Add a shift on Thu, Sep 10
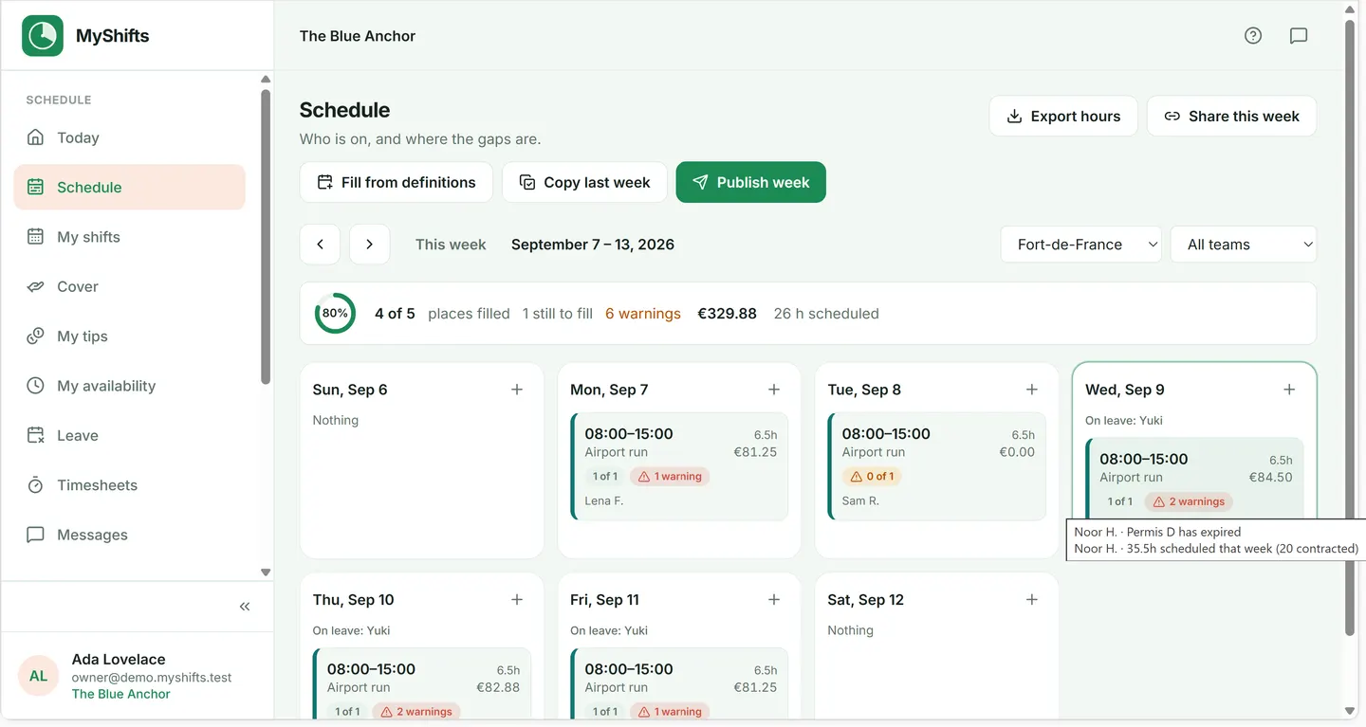1366x727 pixels. coord(517,600)
